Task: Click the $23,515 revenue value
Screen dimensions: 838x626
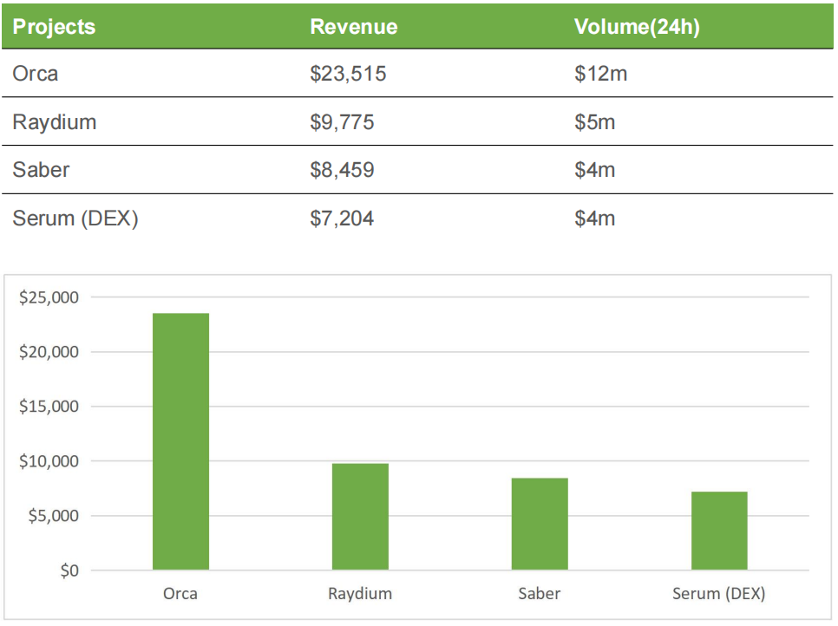Action: [348, 74]
